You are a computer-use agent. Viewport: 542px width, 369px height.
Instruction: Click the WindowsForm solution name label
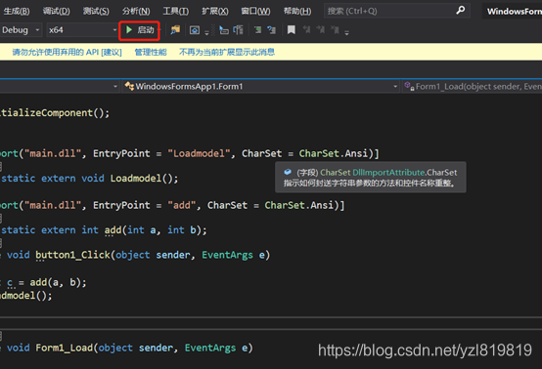(515, 12)
